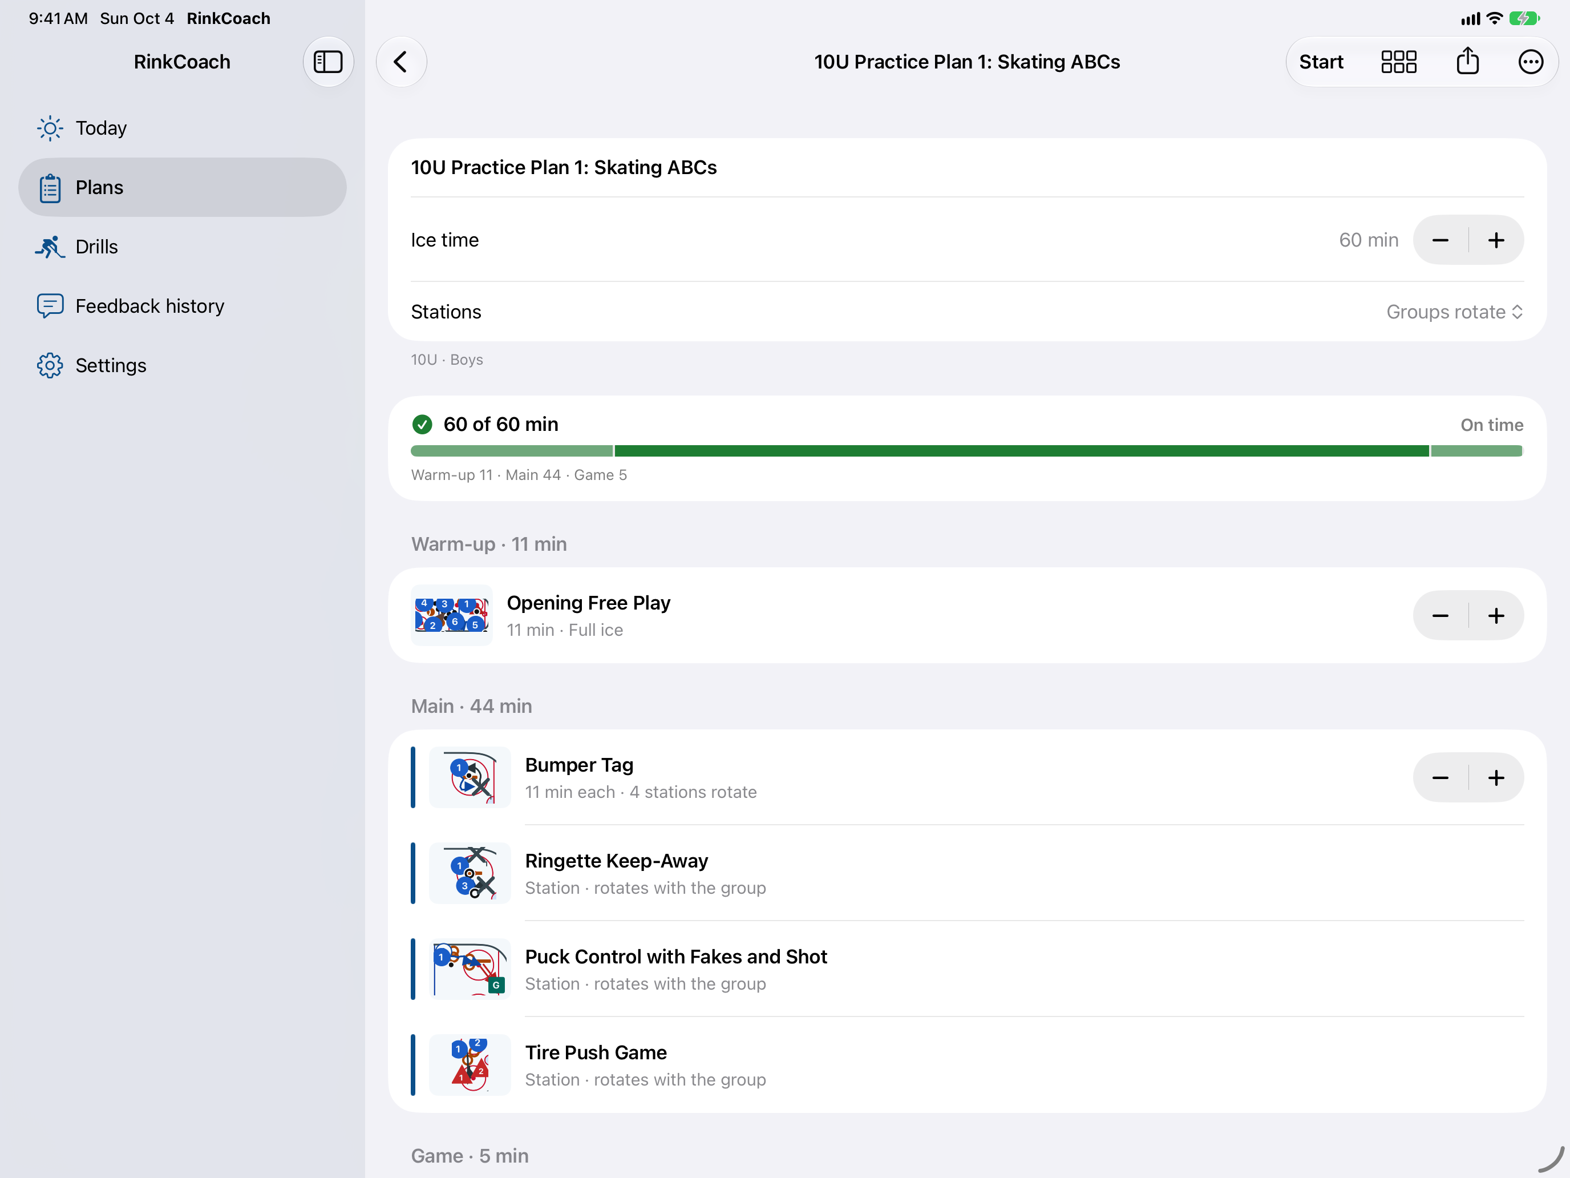The width and height of the screenshot is (1570, 1178).
Task: Open the Stations Groups rotate dropdown
Action: 1454,312
